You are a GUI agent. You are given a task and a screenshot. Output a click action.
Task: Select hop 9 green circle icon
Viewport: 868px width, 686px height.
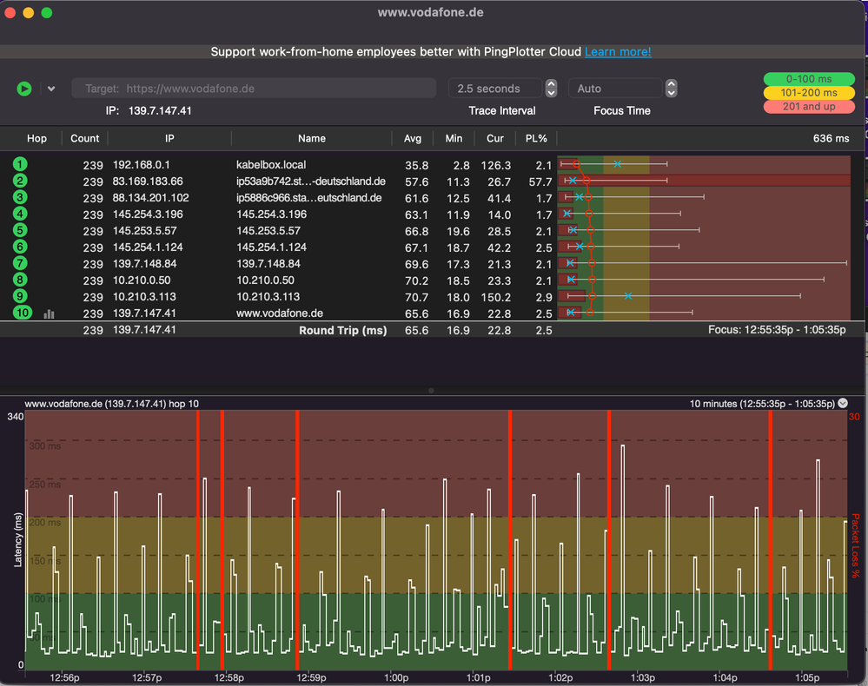pyautogui.click(x=20, y=296)
